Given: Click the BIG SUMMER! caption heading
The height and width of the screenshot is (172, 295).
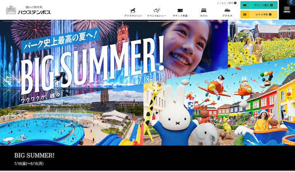Looking at the screenshot, I should coord(34,156).
